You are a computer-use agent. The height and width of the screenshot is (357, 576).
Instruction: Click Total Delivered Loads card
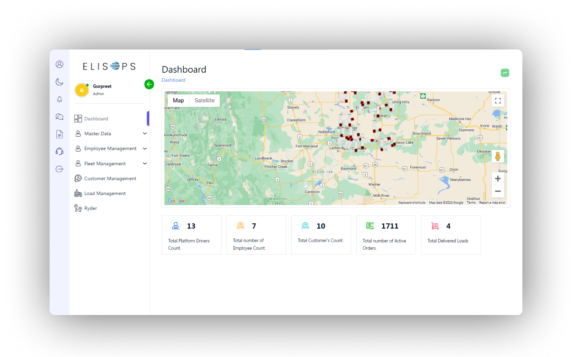click(451, 235)
